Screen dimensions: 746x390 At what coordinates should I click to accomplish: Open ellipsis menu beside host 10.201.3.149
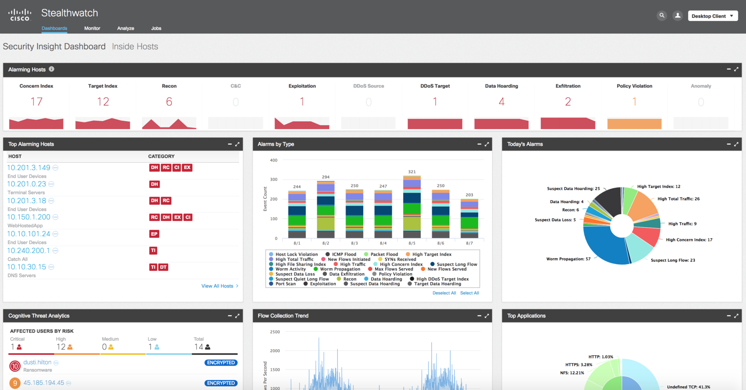pyautogui.click(x=56, y=168)
